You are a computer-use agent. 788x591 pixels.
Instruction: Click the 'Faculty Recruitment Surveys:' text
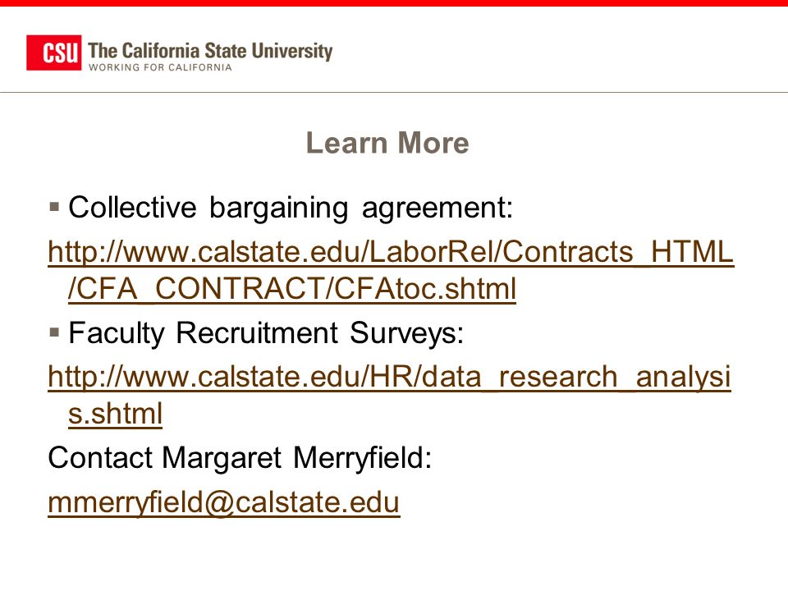(x=266, y=332)
